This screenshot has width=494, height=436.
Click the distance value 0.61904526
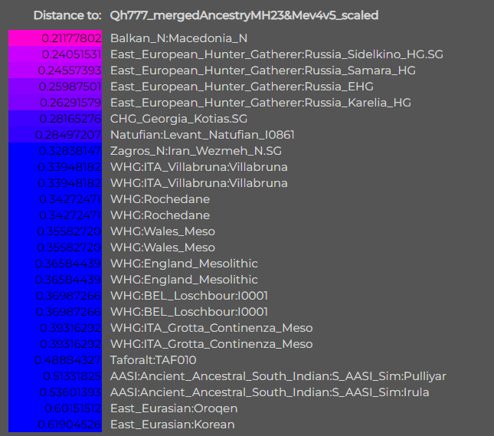(69, 425)
